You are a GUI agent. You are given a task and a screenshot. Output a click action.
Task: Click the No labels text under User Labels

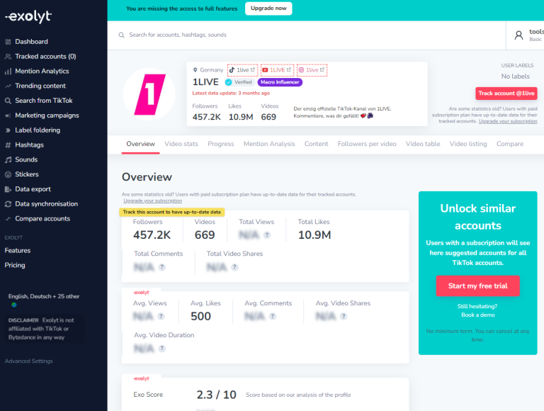(x=515, y=77)
